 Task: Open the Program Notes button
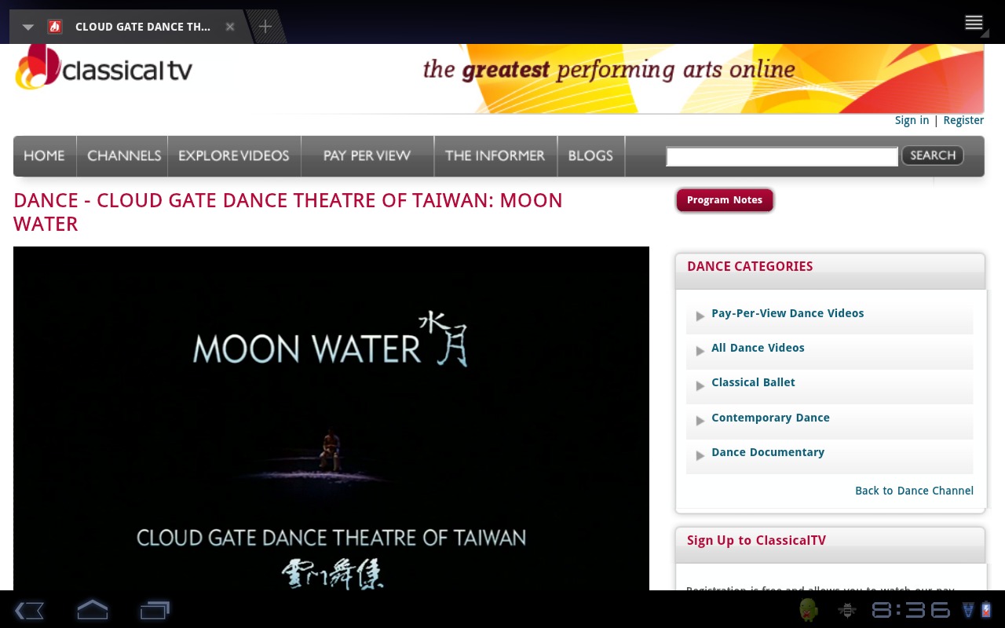point(725,200)
